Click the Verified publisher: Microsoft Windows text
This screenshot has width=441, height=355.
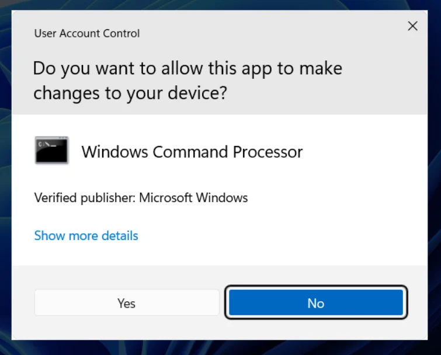point(141,197)
